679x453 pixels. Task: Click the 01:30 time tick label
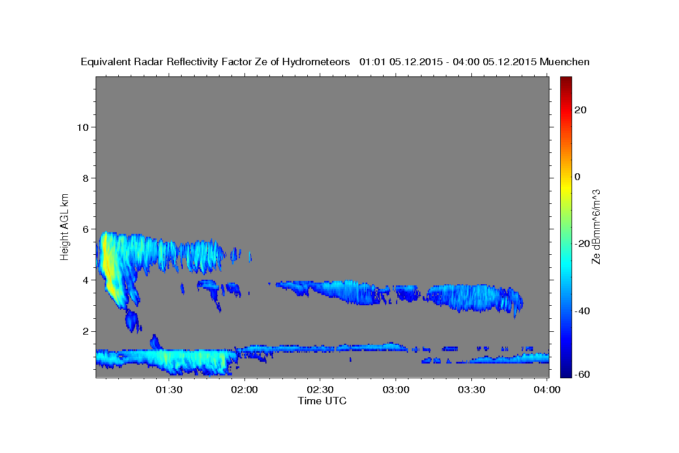coord(169,390)
